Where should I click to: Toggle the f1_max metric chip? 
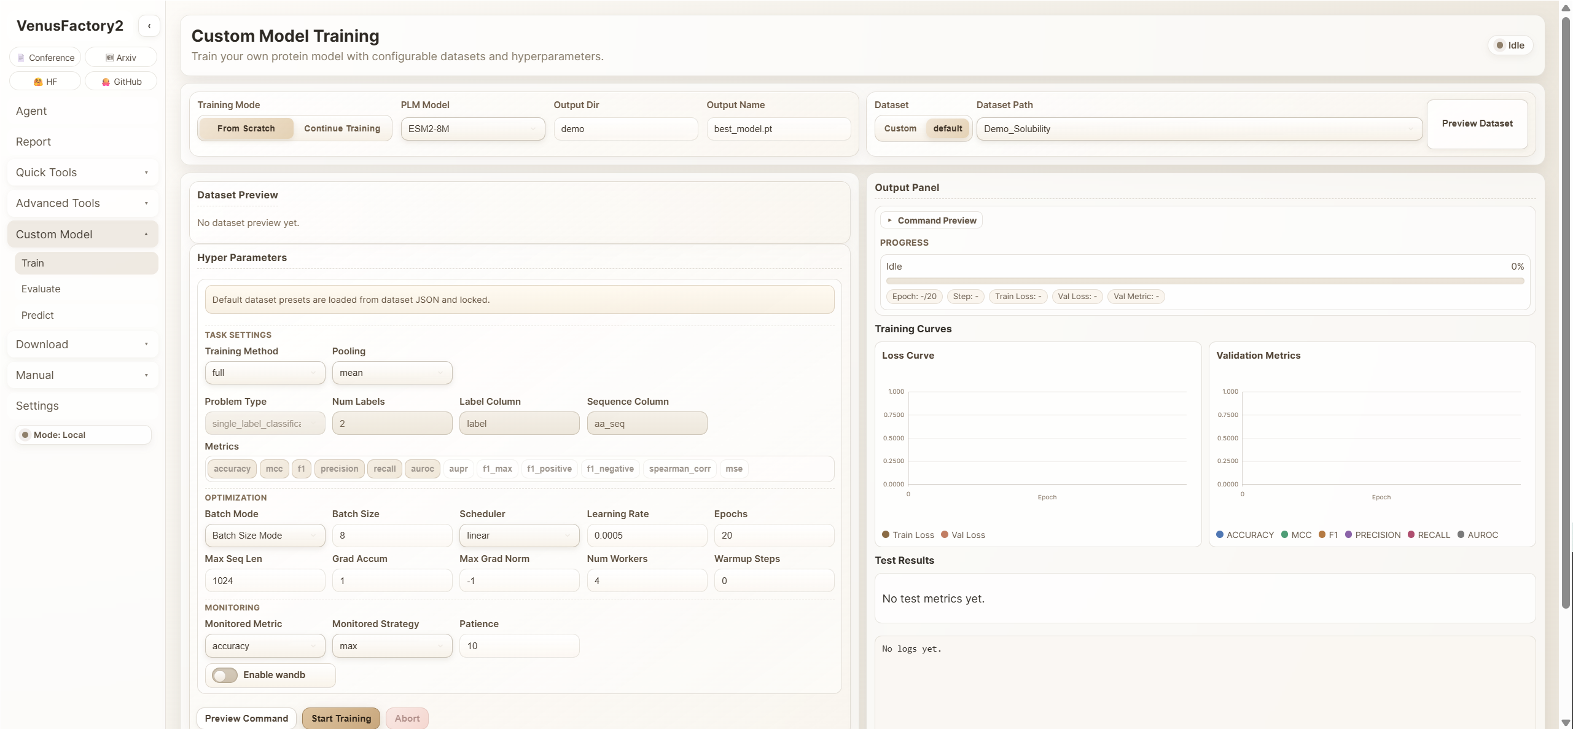pos(497,469)
